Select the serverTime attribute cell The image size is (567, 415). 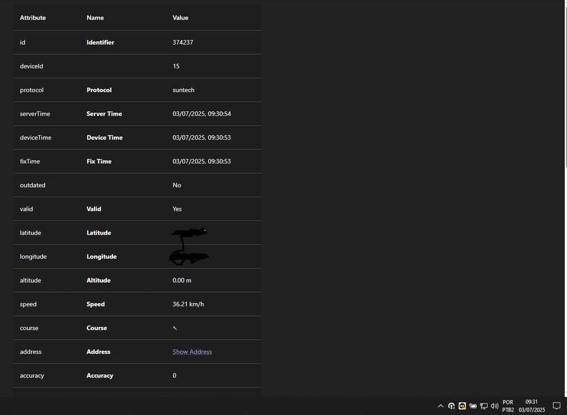[x=35, y=114]
